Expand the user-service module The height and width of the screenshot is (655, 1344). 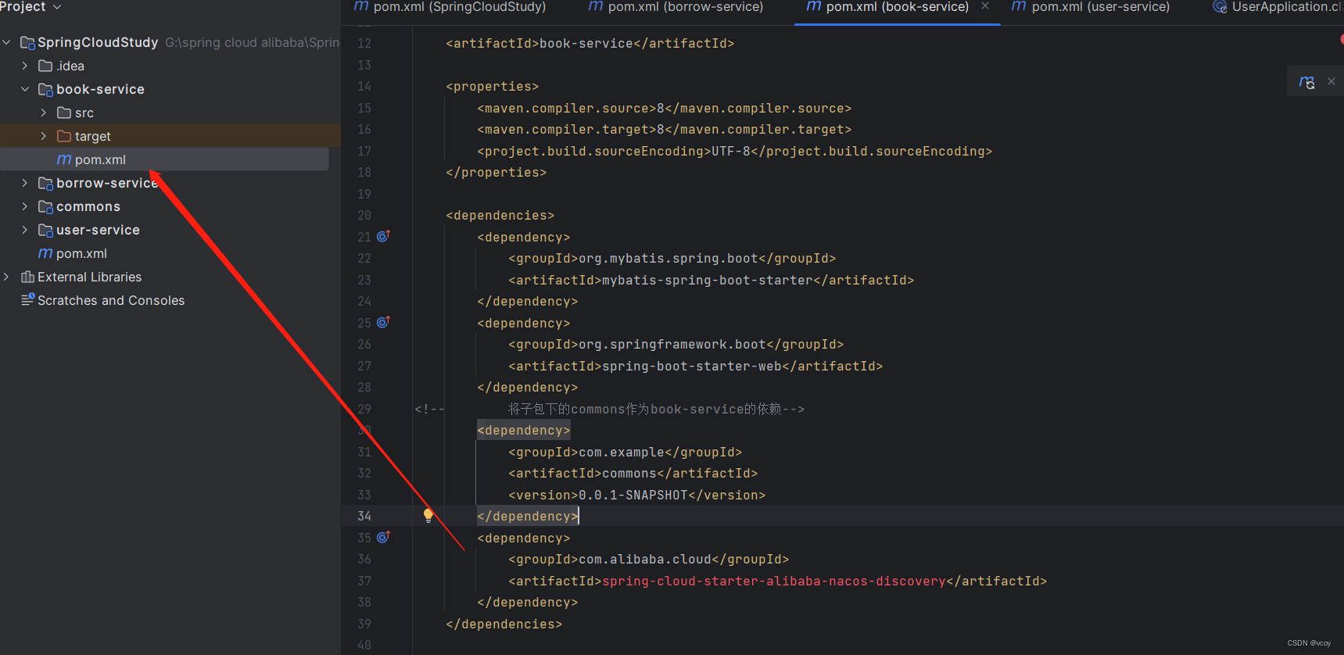[x=25, y=230]
